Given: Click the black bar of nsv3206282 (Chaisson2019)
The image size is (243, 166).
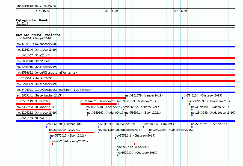Looking at the screenshot, I should (34, 115).
